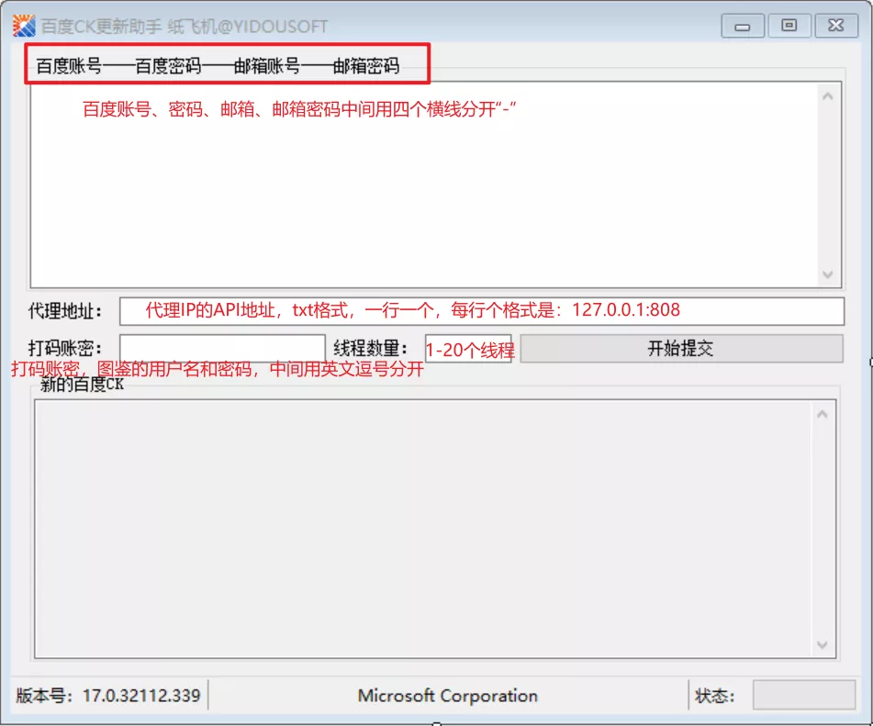Click the app icon in title bar

point(24,26)
